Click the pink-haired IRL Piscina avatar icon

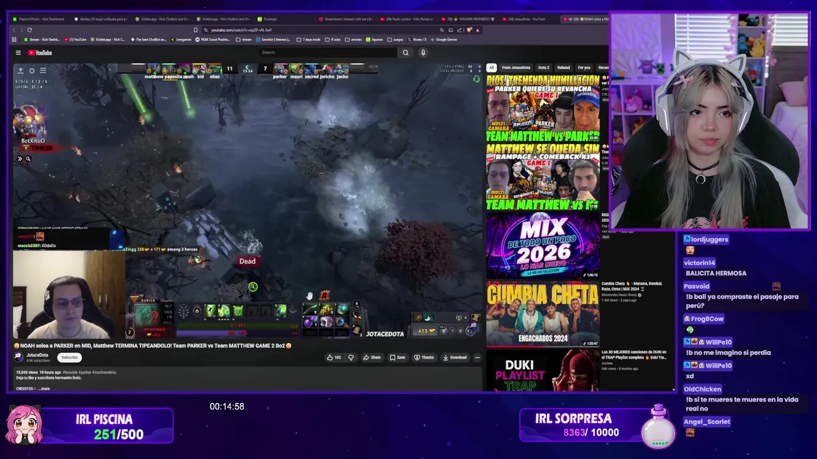(24, 425)
